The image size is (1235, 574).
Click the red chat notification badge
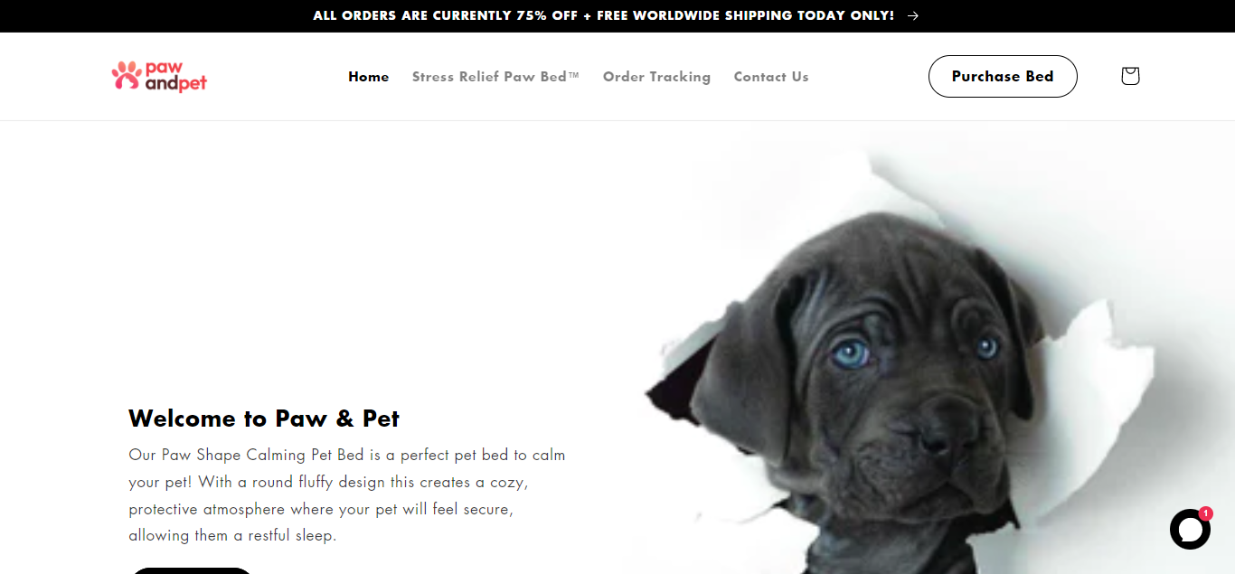click(1205, 513)
